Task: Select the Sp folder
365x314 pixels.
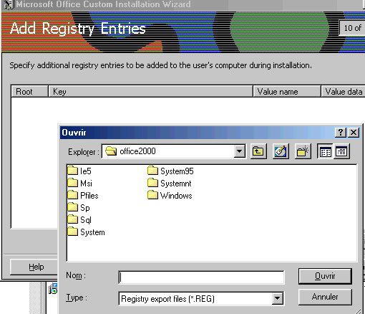Action: (x=79, y=207)
